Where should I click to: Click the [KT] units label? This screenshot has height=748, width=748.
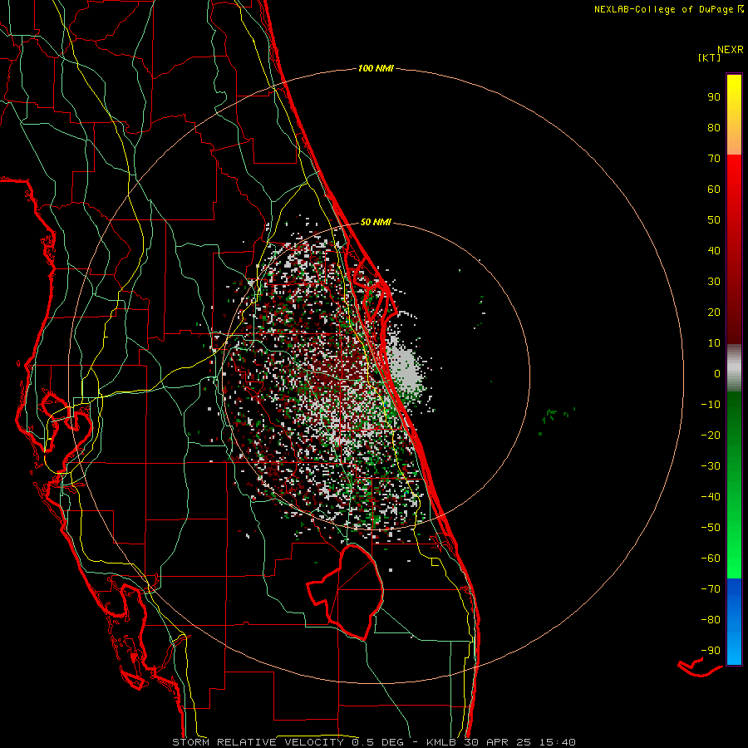point(709,57)
